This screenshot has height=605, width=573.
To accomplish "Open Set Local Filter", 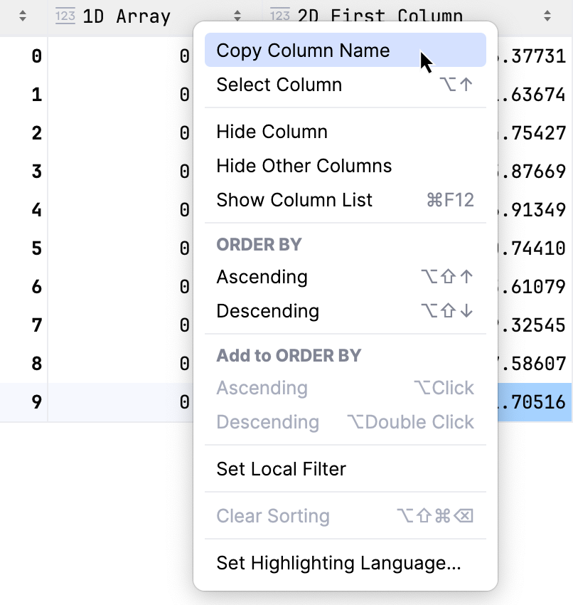I will click(x=280, y=468).
